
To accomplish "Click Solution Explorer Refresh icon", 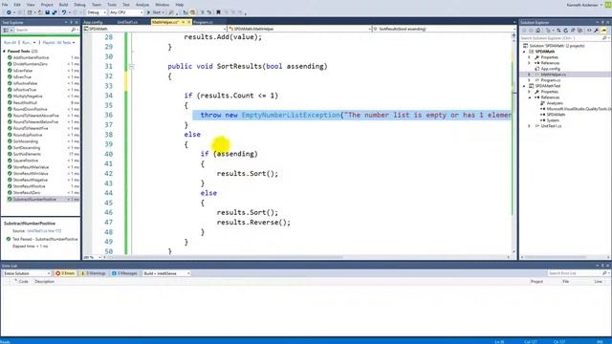I will pos(565,31).
